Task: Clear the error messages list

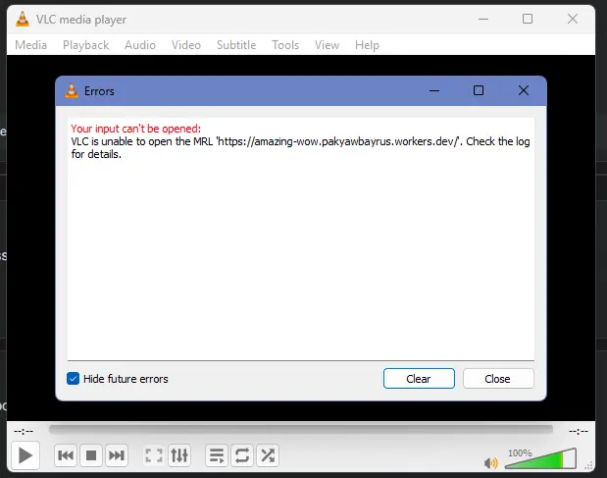Action: tap(419, 379)
